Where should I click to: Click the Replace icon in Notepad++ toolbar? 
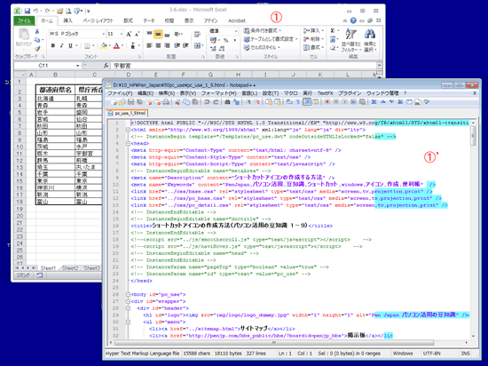click(236, 102)
